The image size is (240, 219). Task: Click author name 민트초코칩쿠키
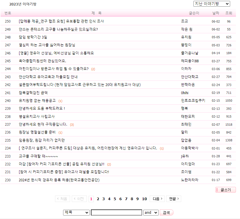tap(193, 101)
